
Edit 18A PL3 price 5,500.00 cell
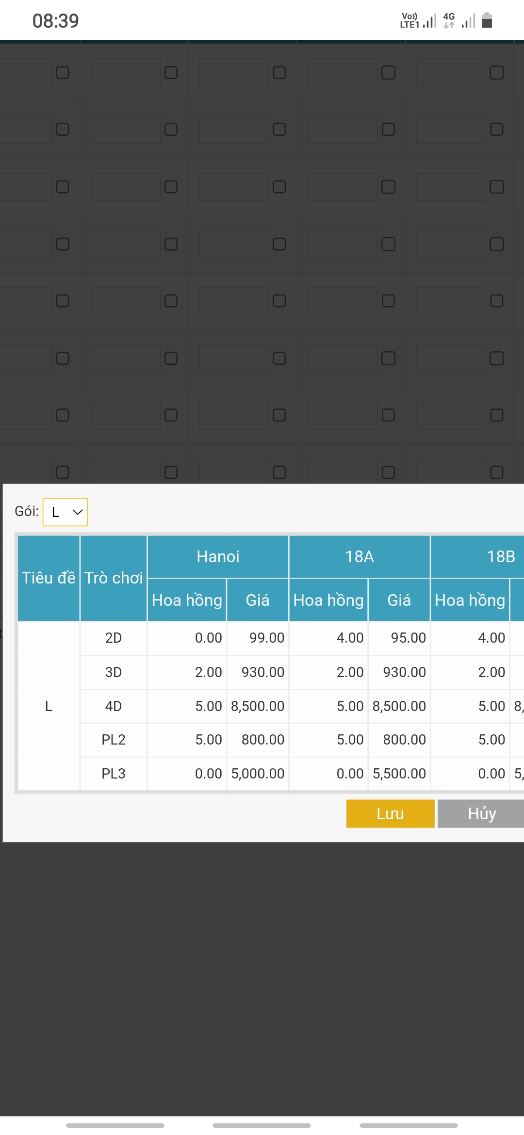(x=399, y=774)
